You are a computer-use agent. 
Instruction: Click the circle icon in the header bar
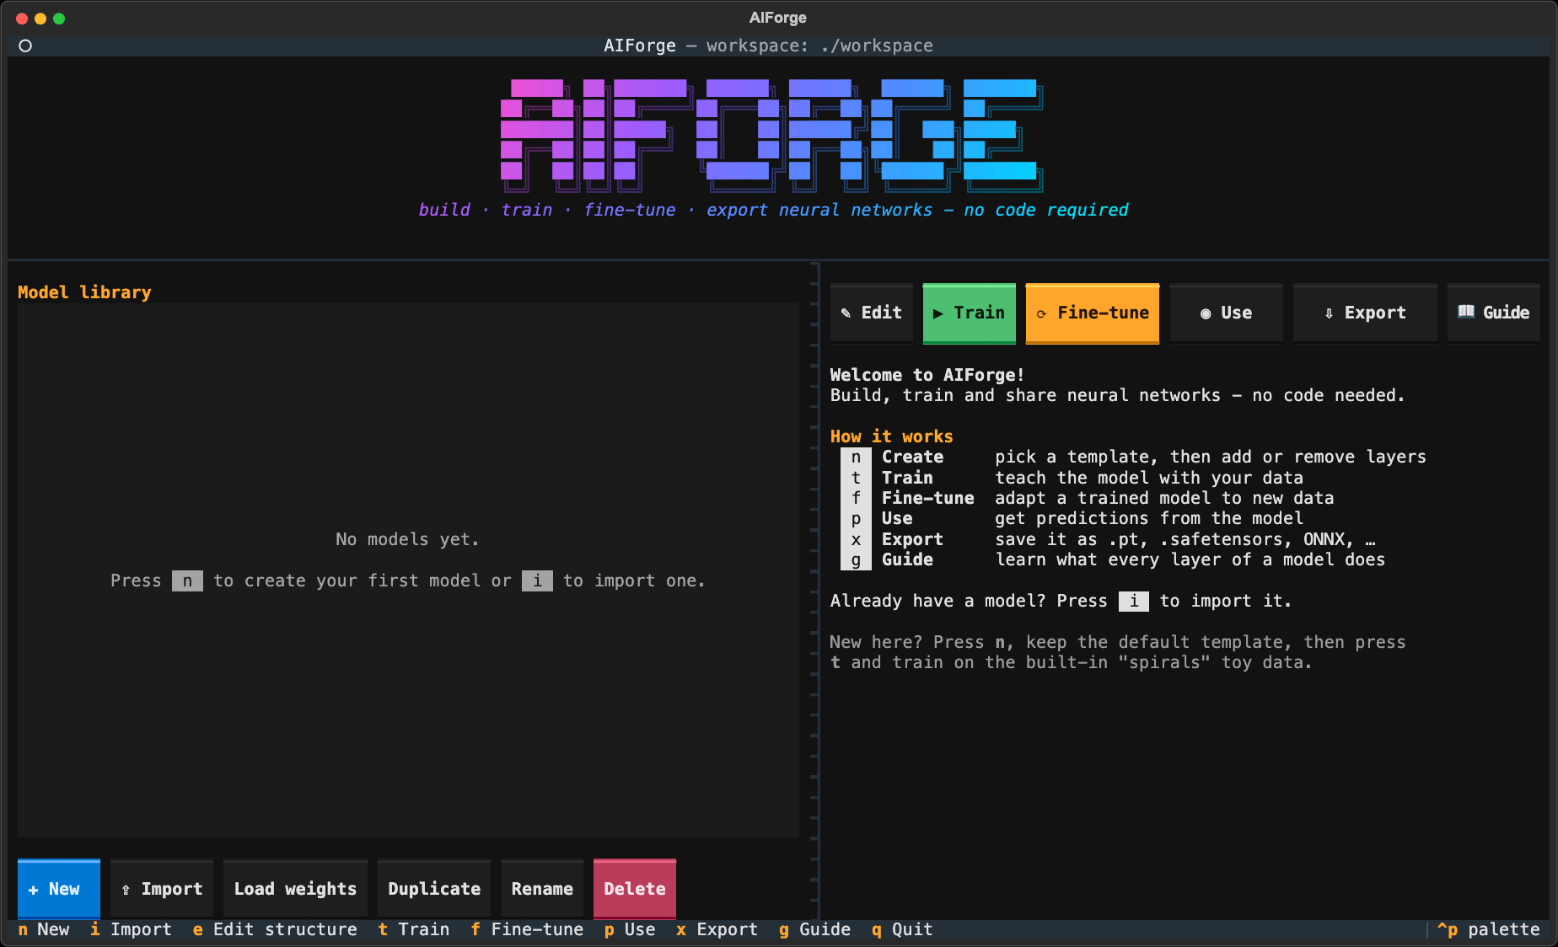click(25, 45)
